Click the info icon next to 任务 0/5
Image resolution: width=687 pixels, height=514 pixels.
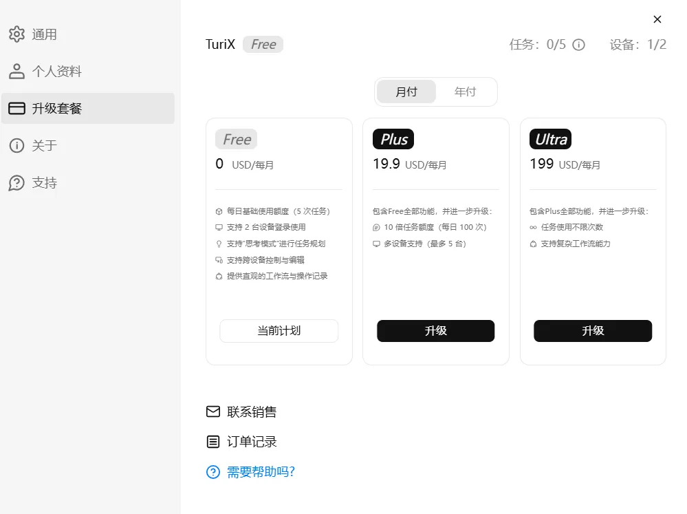pyautogui.click(x=579, y=45)
